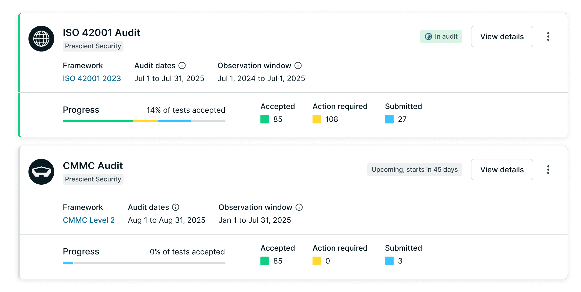Show info for CMMC Audit dates
Viewport: 581px width, 292px height.
176,207
